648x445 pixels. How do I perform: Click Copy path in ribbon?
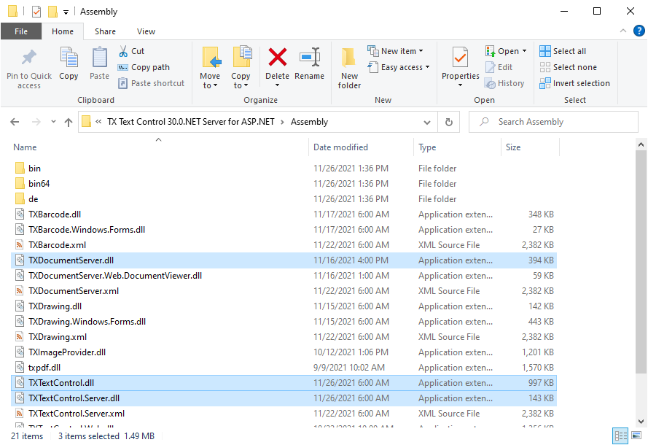[144, 67]
